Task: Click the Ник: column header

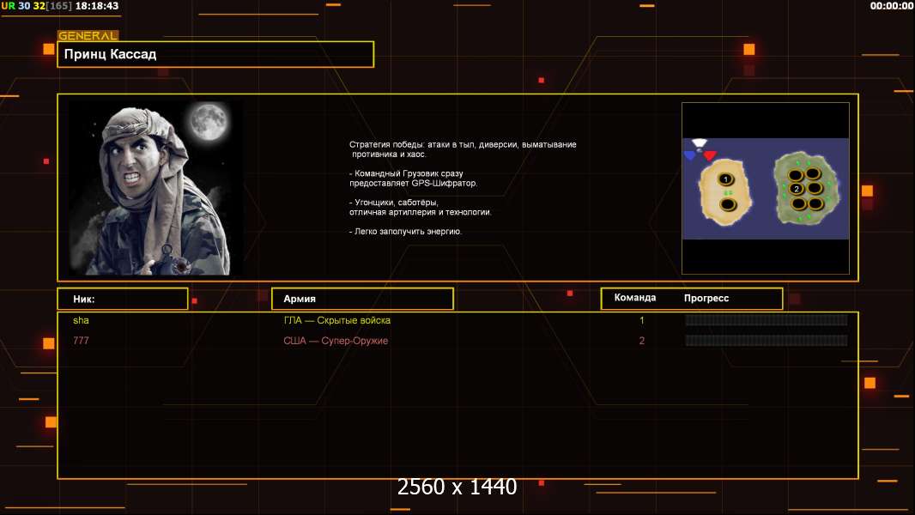Action: (123, 299)
